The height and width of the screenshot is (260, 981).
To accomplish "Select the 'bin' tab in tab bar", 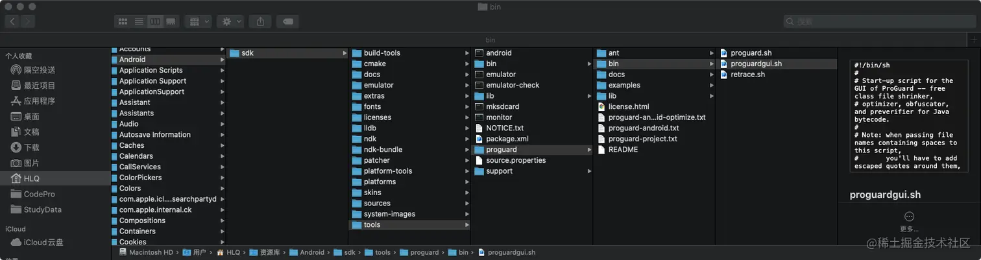I will click(x=490, y=40).
